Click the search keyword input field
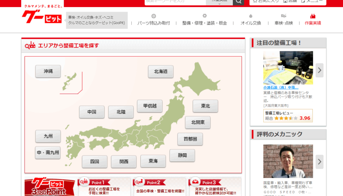 coord(175,2)
